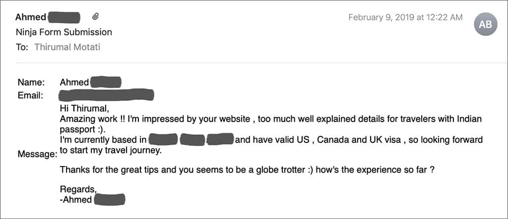Click the Regards, closing text
Screen dimensions: 508x219
point(78,189)
